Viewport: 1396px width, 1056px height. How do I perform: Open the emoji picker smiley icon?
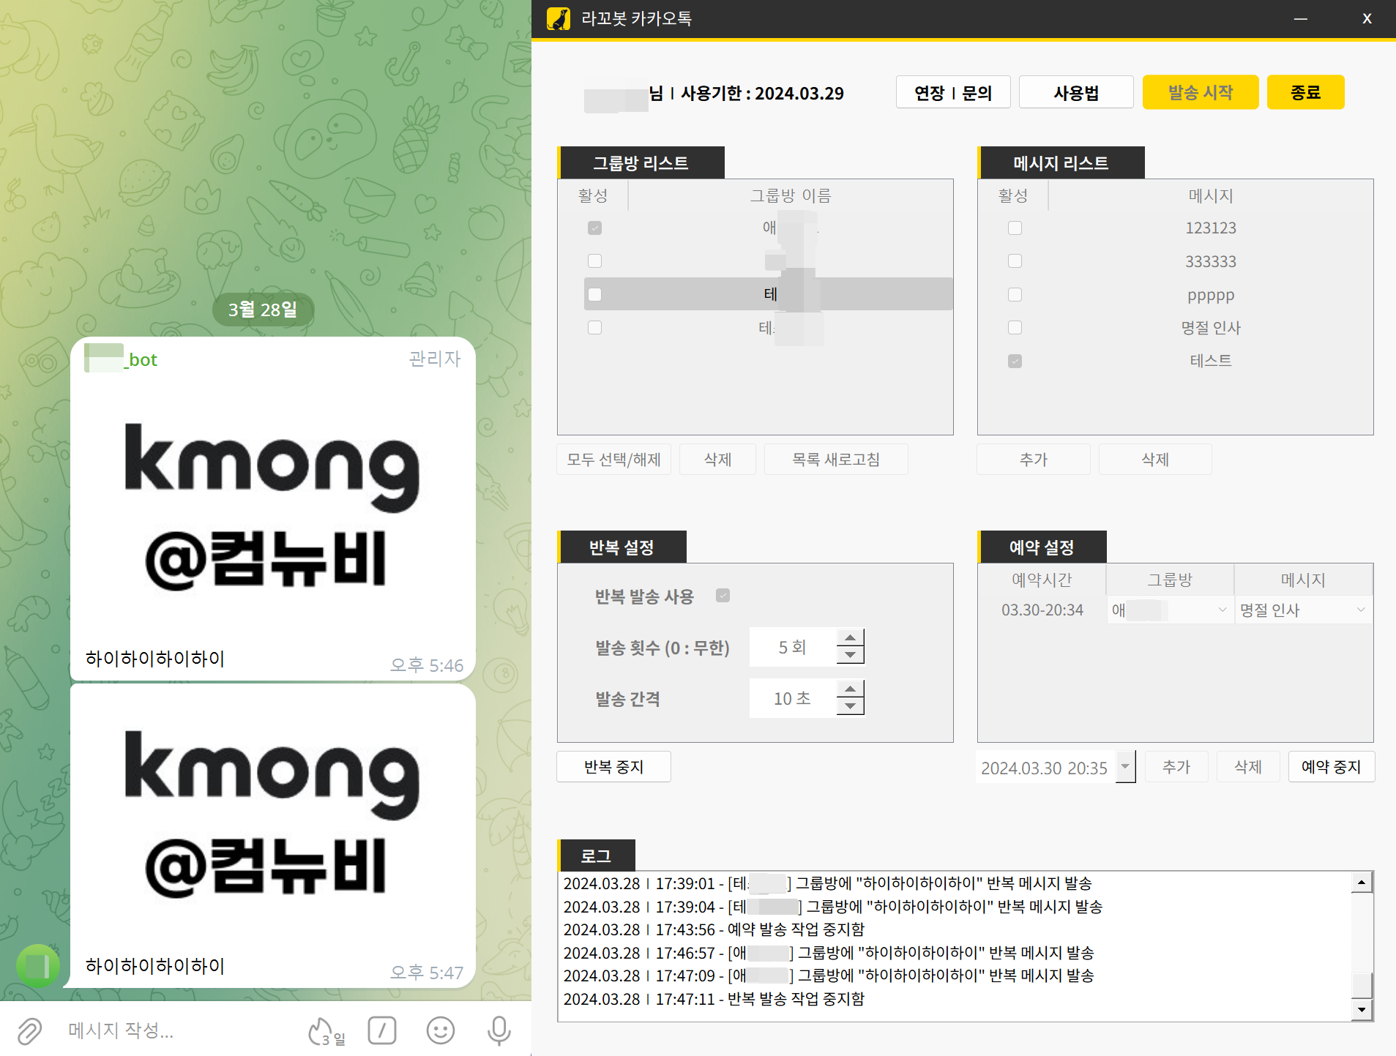point(440,1030)
